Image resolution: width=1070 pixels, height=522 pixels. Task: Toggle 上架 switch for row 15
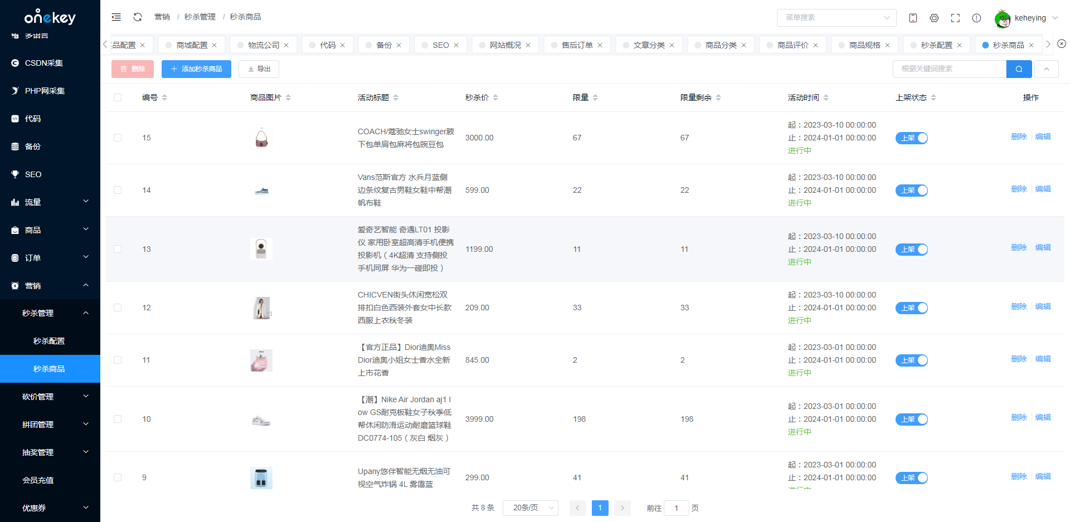point(912,138)
